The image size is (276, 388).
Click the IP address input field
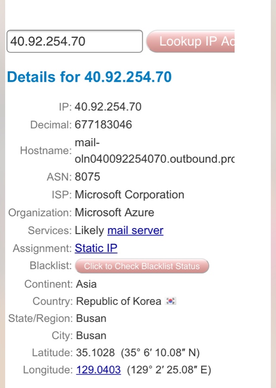[75, 41]
